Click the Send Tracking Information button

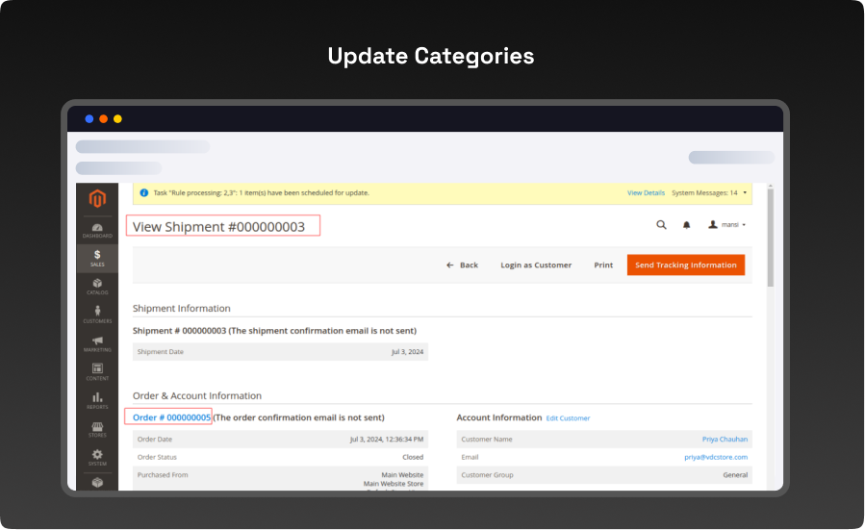coord(685,265)
